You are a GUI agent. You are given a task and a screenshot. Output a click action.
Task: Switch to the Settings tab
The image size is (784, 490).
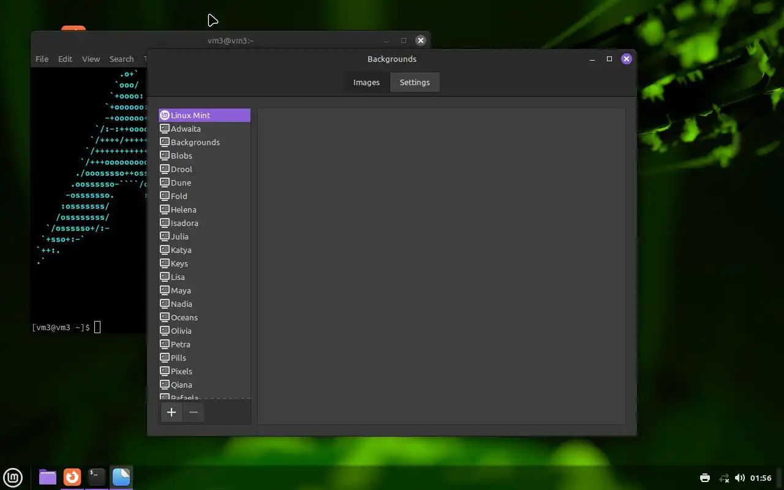tap(415, 82)
